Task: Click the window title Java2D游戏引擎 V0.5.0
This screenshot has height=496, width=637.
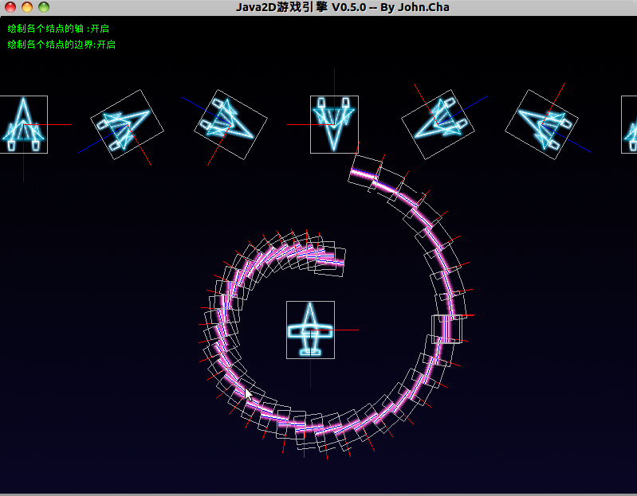Action: point(301,7)
